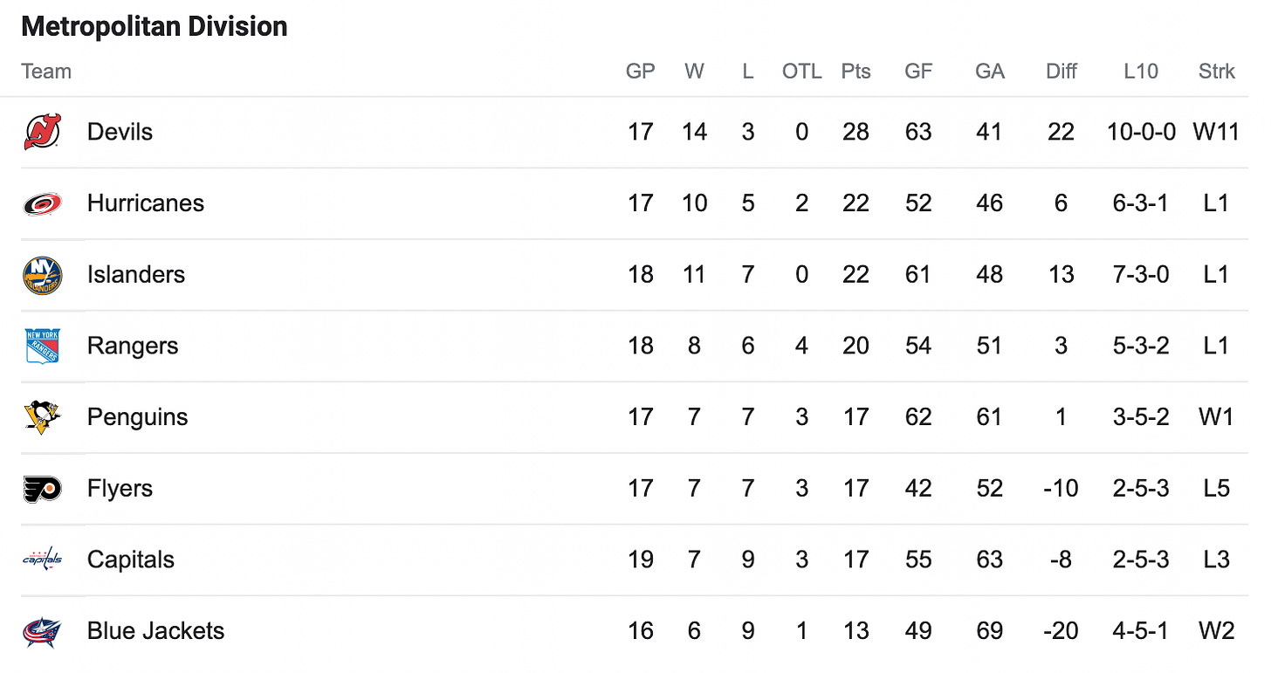Open the Hurricanes team name link
Screen dimensions: 1271x673
click(x=146, y=203)
